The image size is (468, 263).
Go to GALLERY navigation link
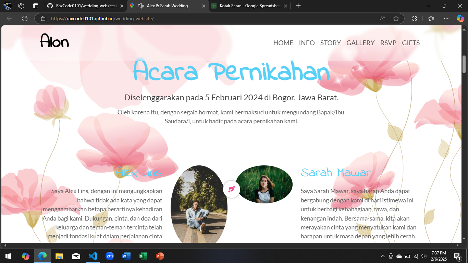(x=360, y=43)
